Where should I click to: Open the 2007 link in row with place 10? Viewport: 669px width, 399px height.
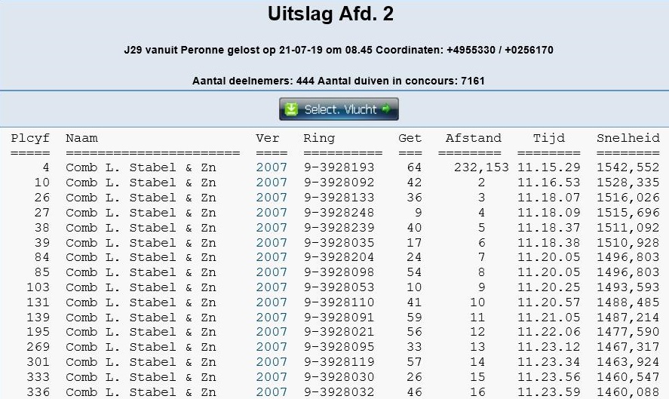click(x=272, y=183)
